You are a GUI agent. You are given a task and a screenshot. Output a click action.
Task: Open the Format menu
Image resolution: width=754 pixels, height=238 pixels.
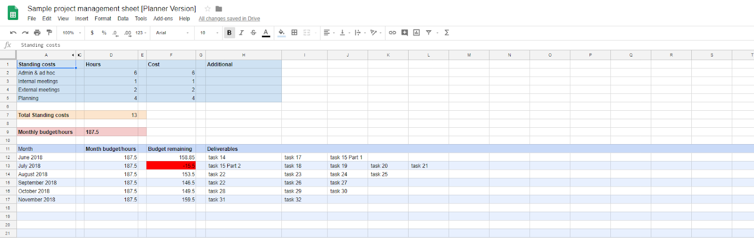click(103, 18)
